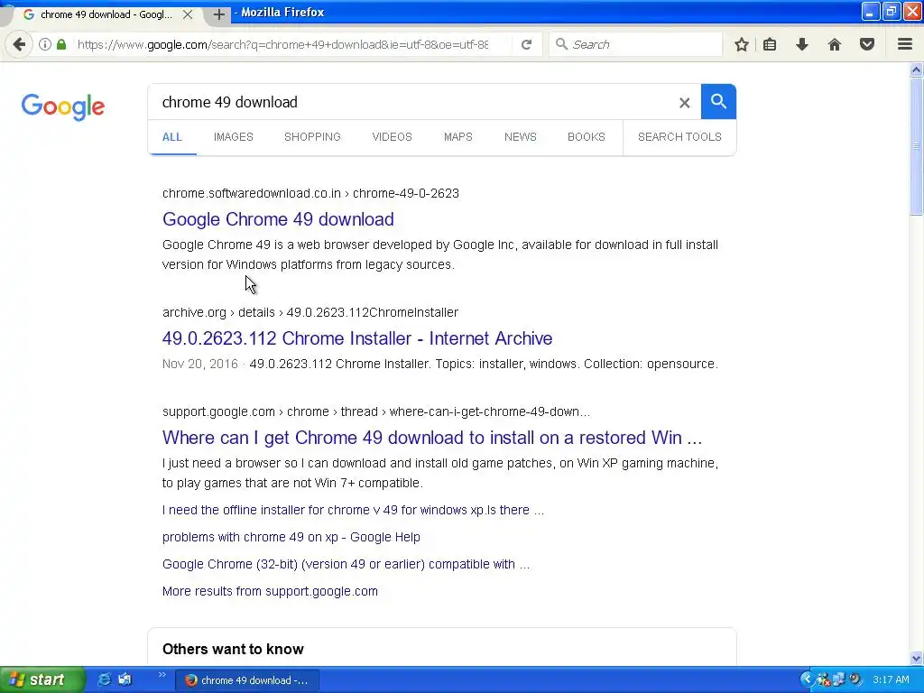Click support.google.com chrome thread breadcrumb

tap(376, 411)
